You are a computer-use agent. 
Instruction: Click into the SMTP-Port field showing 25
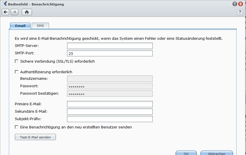pyautogui.click(x=110, y=53)
